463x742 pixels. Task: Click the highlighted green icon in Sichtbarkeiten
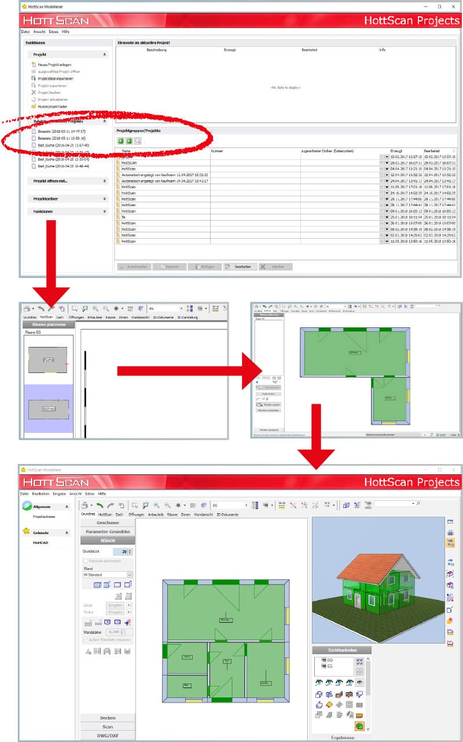359,726
